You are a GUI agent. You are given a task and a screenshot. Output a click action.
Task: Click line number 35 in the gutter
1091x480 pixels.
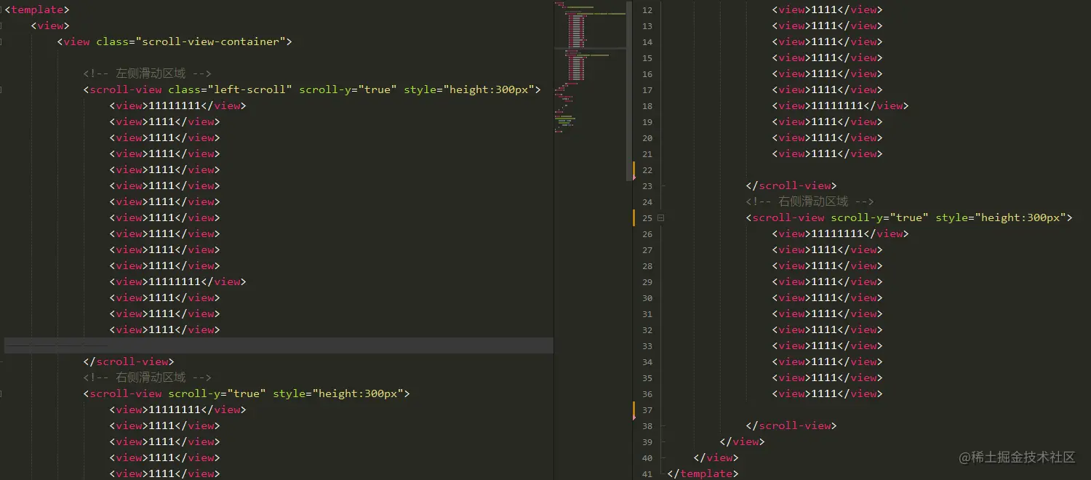647,378
